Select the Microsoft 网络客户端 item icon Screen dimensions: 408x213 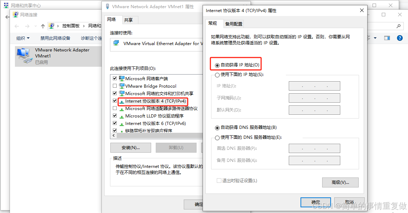coord(122,78)
